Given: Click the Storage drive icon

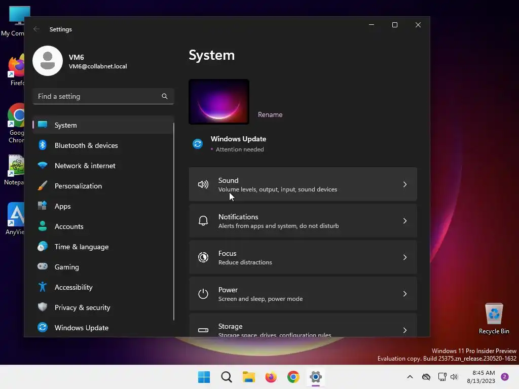Looking at the screenshot, I should pos(203,330).
